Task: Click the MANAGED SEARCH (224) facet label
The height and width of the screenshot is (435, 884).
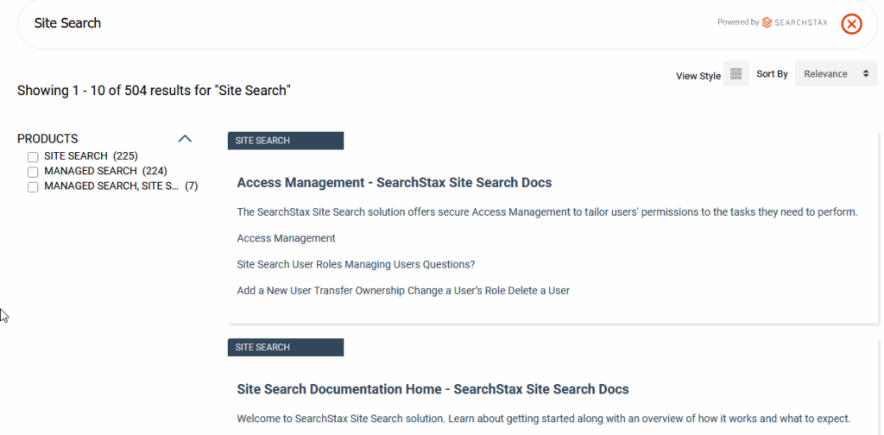Action: pos(105,171)
